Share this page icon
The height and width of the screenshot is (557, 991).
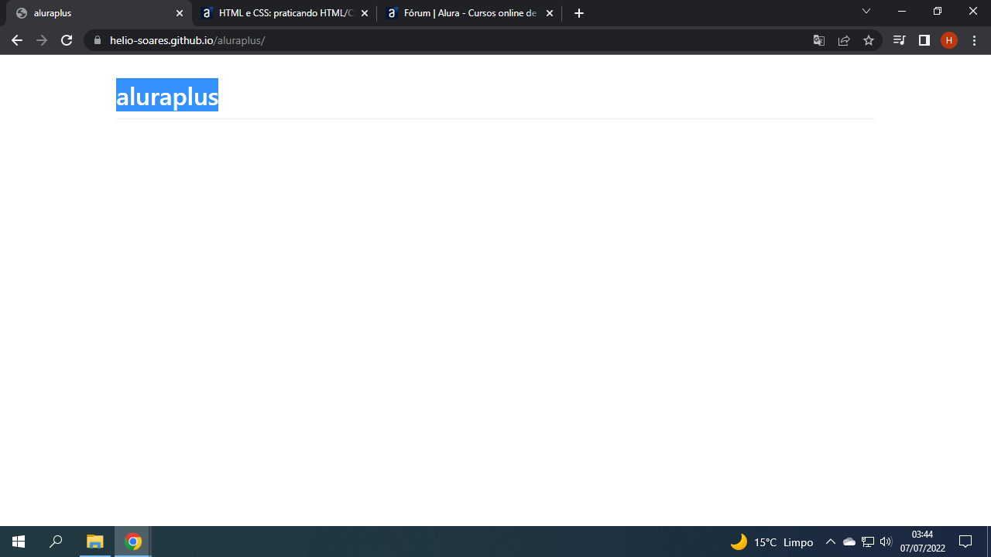click(844, 40)
